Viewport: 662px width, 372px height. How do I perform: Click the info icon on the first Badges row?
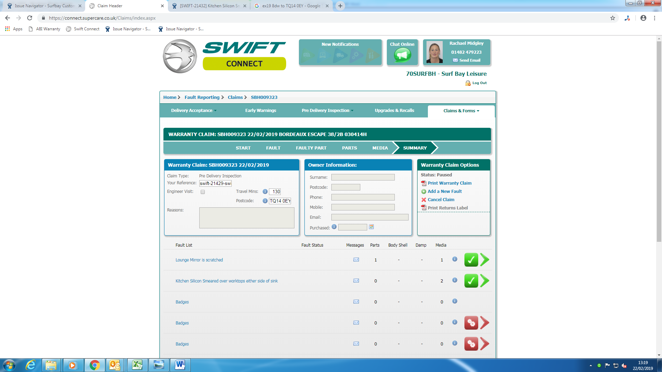coord(455,301)
